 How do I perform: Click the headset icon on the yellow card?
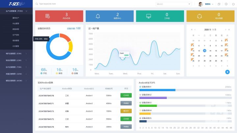199,16
